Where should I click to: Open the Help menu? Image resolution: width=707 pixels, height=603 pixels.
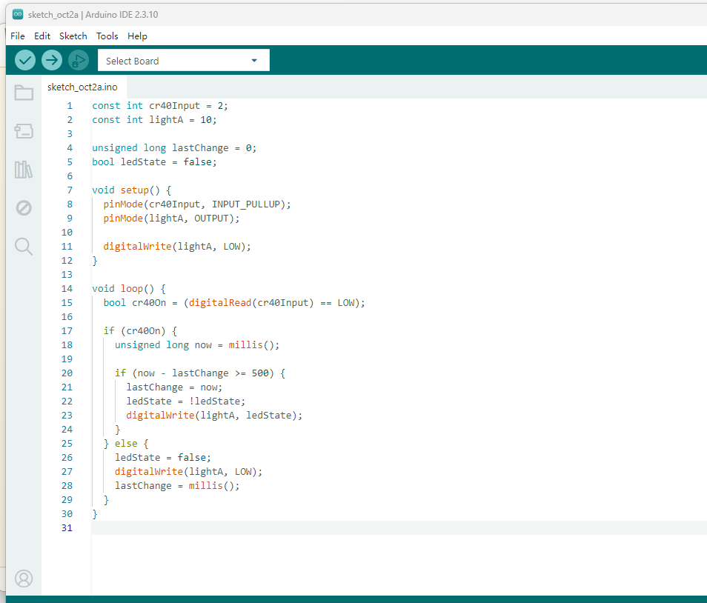137,36
